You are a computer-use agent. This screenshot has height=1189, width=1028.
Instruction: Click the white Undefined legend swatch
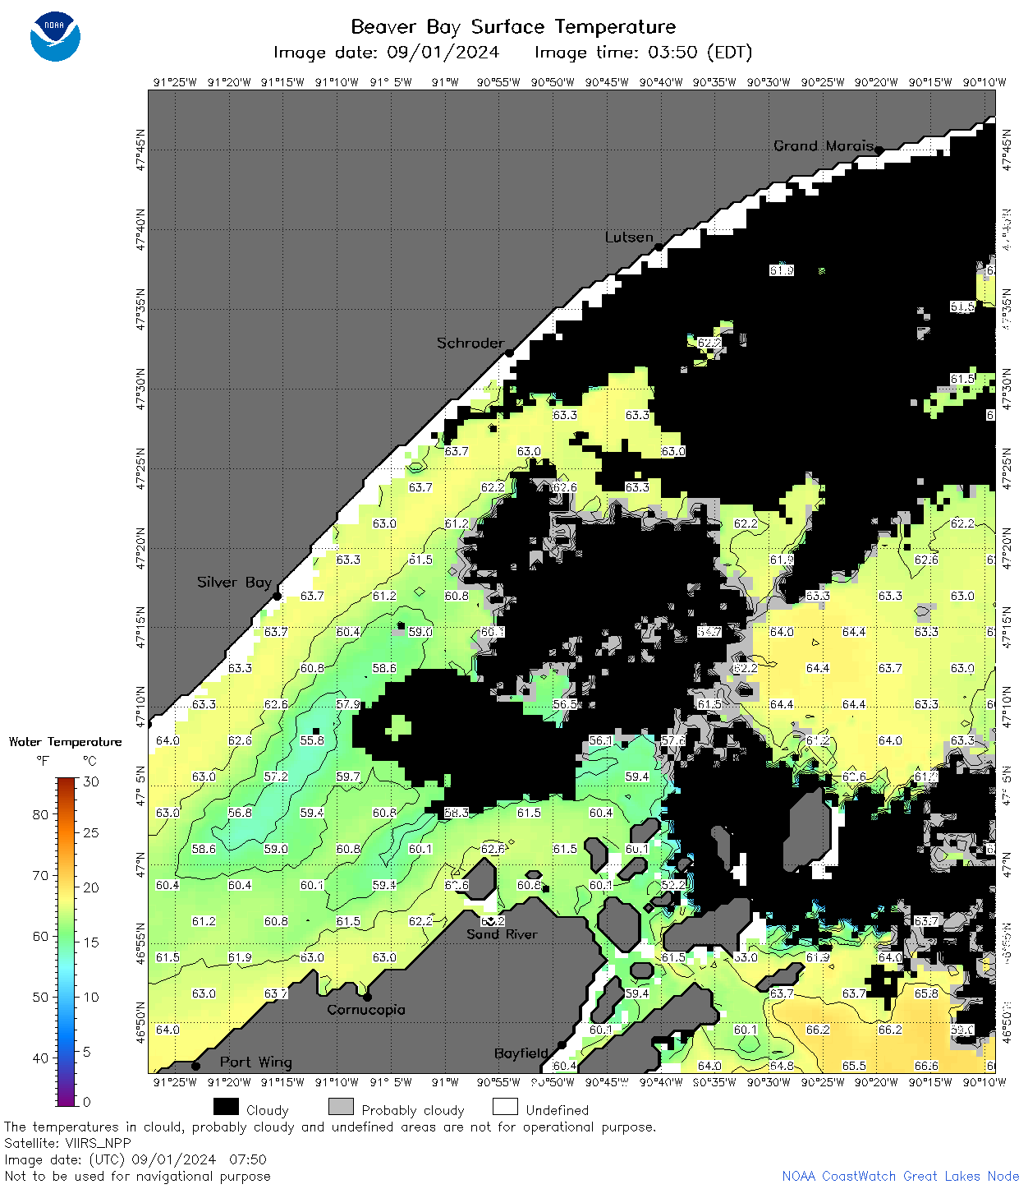point(505,1107)
